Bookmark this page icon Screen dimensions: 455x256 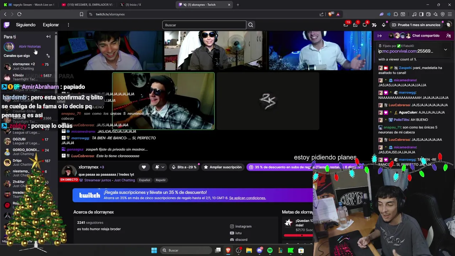(x=81, y=14)
